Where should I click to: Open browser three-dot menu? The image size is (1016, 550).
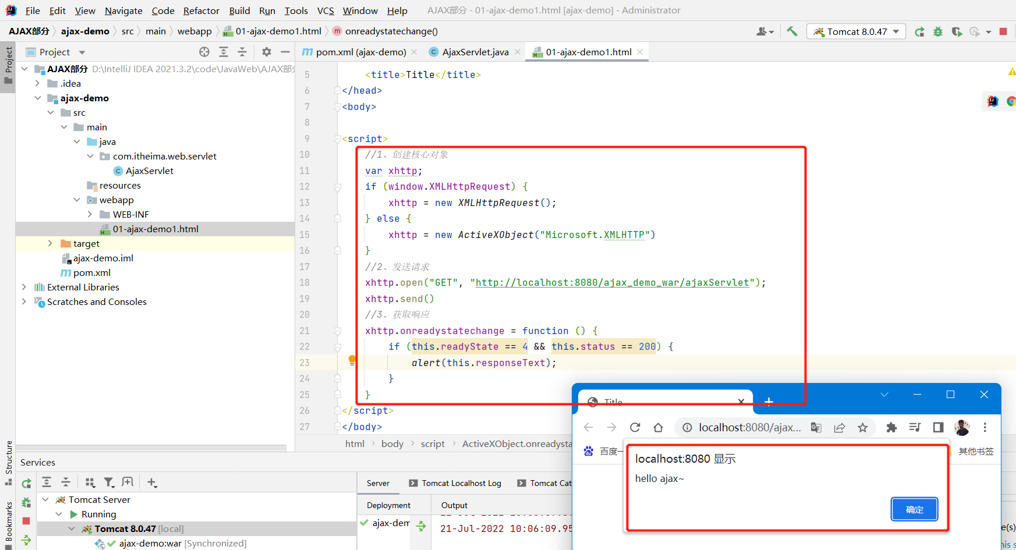point(985,427)
